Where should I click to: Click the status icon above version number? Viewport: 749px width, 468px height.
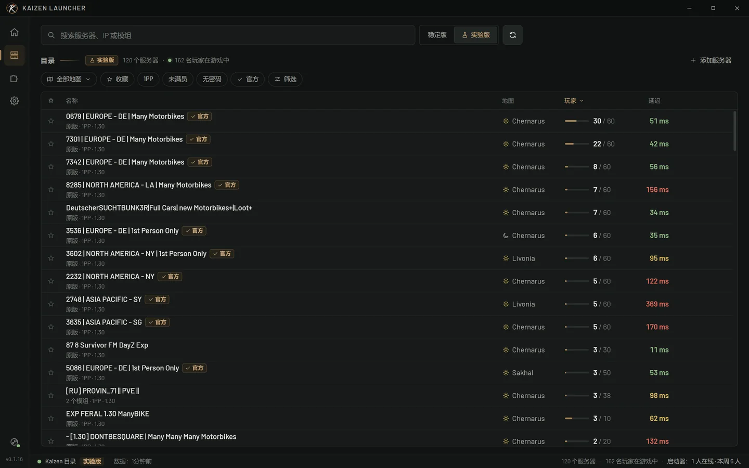click(x=15, y=443)
